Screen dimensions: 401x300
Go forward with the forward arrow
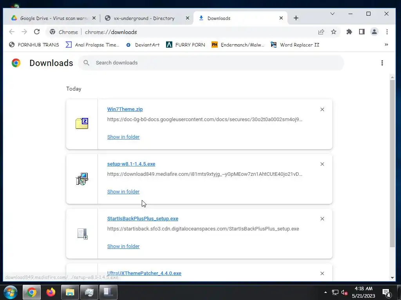(x=24, y=32)
